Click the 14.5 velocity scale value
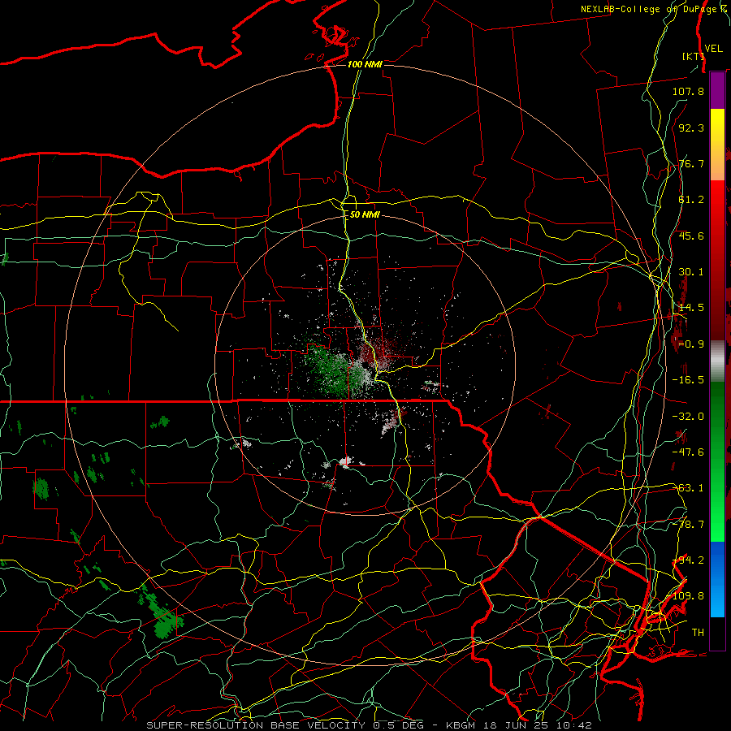Screen dimensions: 731x731 pyautogui.click(x=691, y=308)
